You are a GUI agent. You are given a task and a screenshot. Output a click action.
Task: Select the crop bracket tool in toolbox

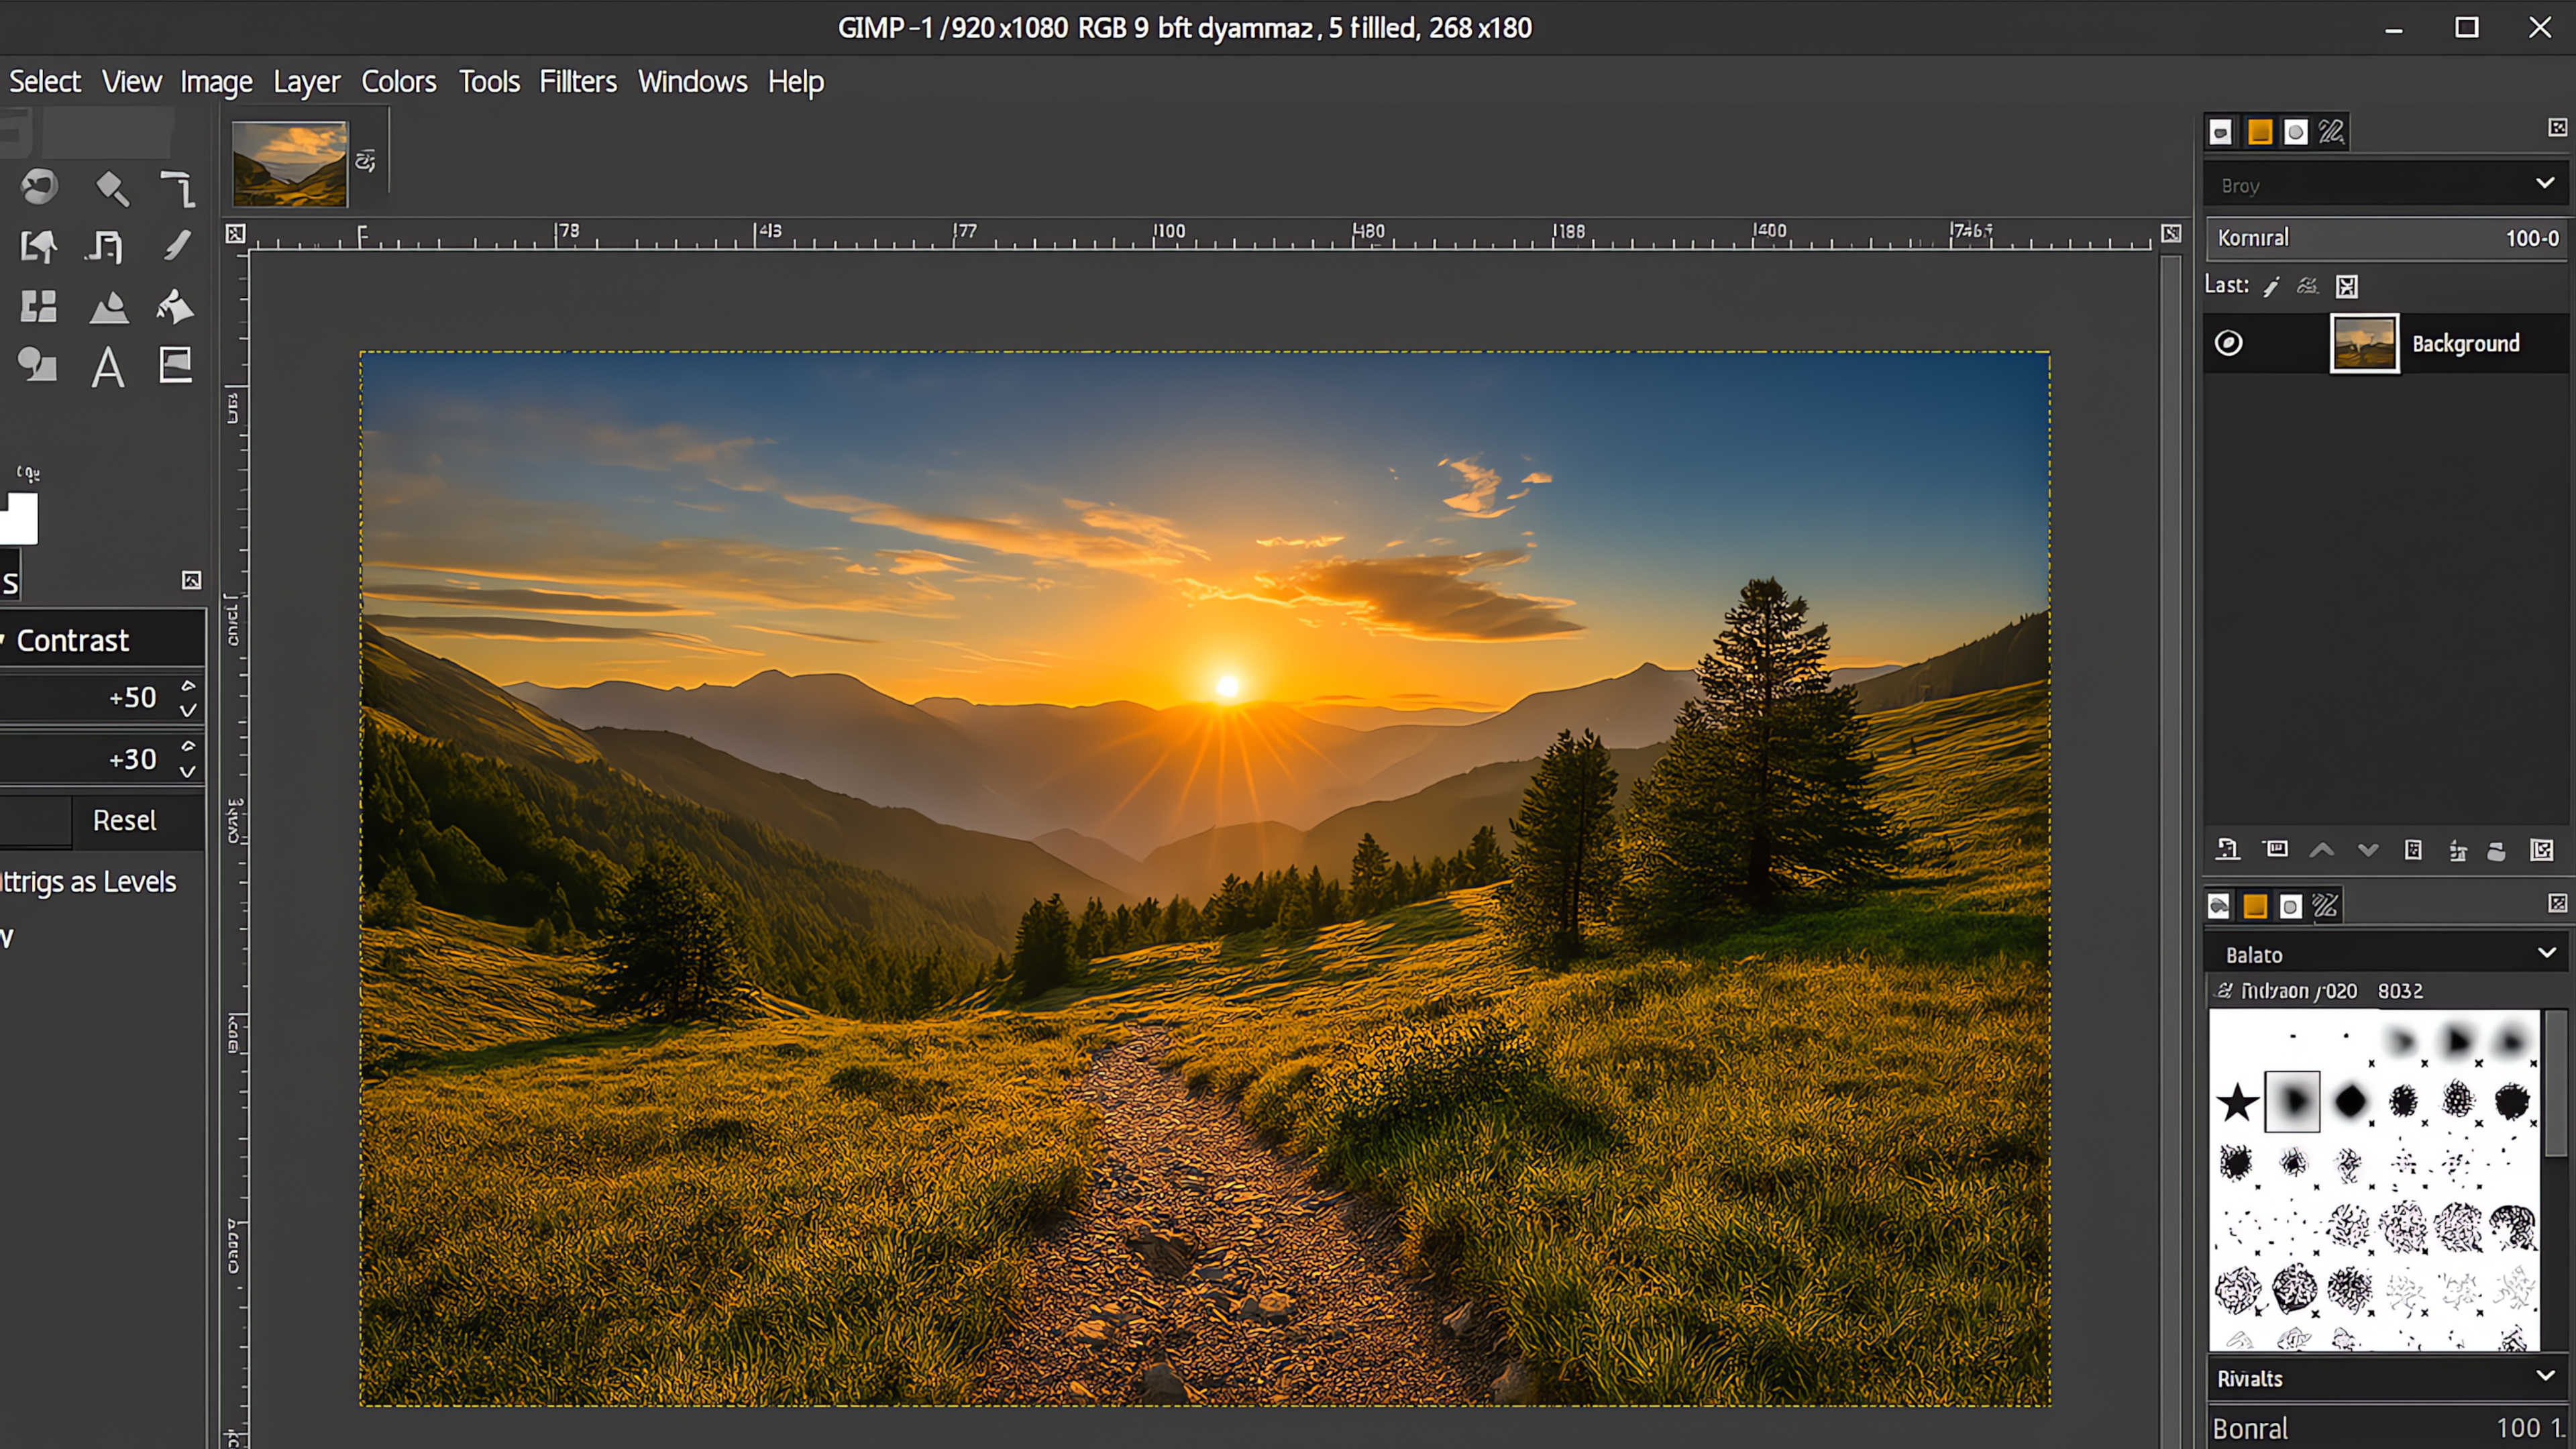(x=177, y=188)
